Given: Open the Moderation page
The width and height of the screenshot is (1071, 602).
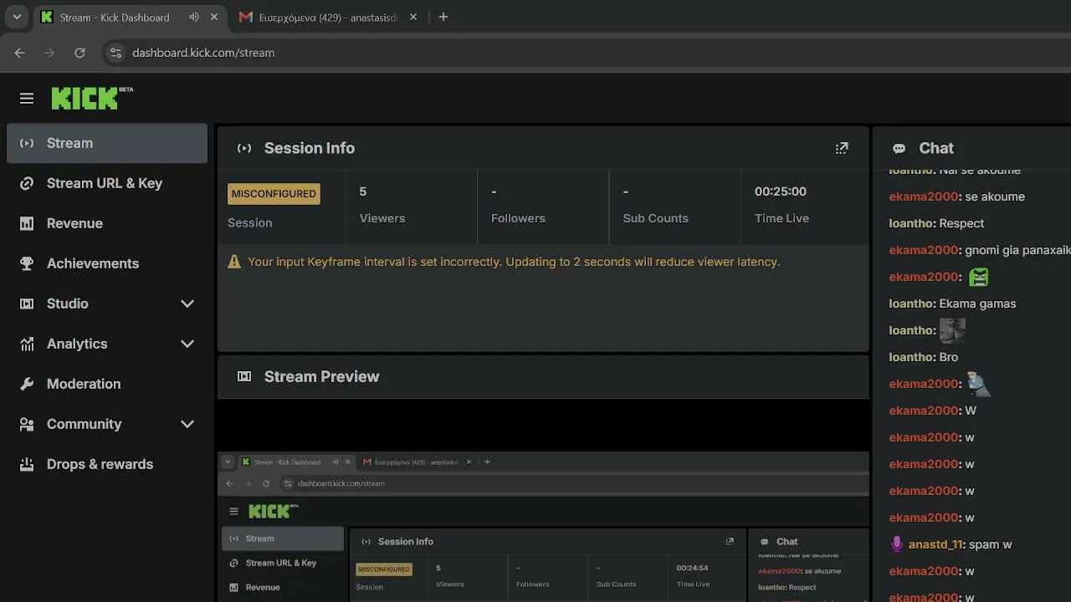Looking at the screenshot, I should (107, 384).
